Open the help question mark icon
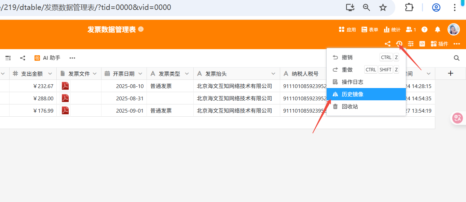 (424, 30)
